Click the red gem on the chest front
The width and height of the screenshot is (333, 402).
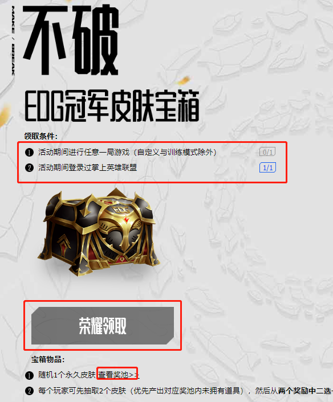click(x=126, y=219)
